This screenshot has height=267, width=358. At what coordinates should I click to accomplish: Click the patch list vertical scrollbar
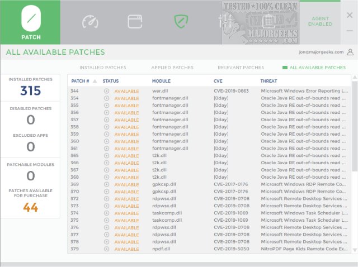(x=354, y=128)
